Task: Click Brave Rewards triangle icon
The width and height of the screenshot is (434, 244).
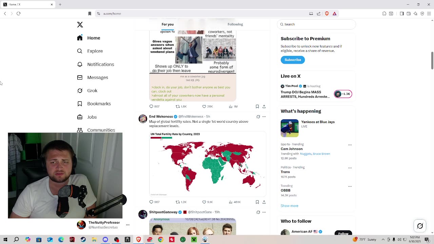Action: pos(335,14)
